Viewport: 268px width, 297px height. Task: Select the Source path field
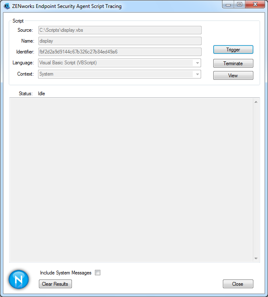tap(120, 30)
